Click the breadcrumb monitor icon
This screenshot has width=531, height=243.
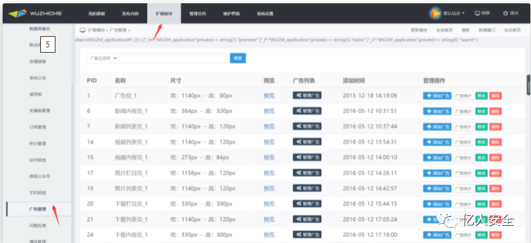point(83,30)
